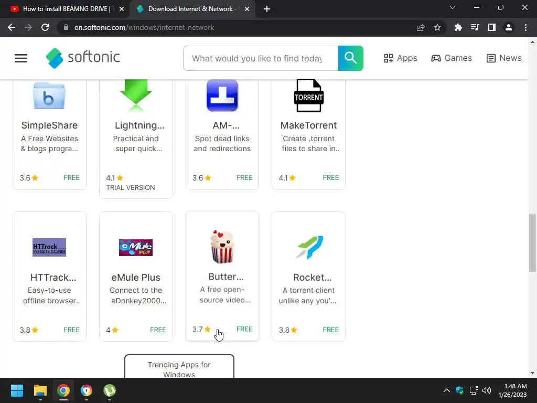Open the Extensions puzzle icon
Viewport: 537px width, 403px height.
click(458, 27)
